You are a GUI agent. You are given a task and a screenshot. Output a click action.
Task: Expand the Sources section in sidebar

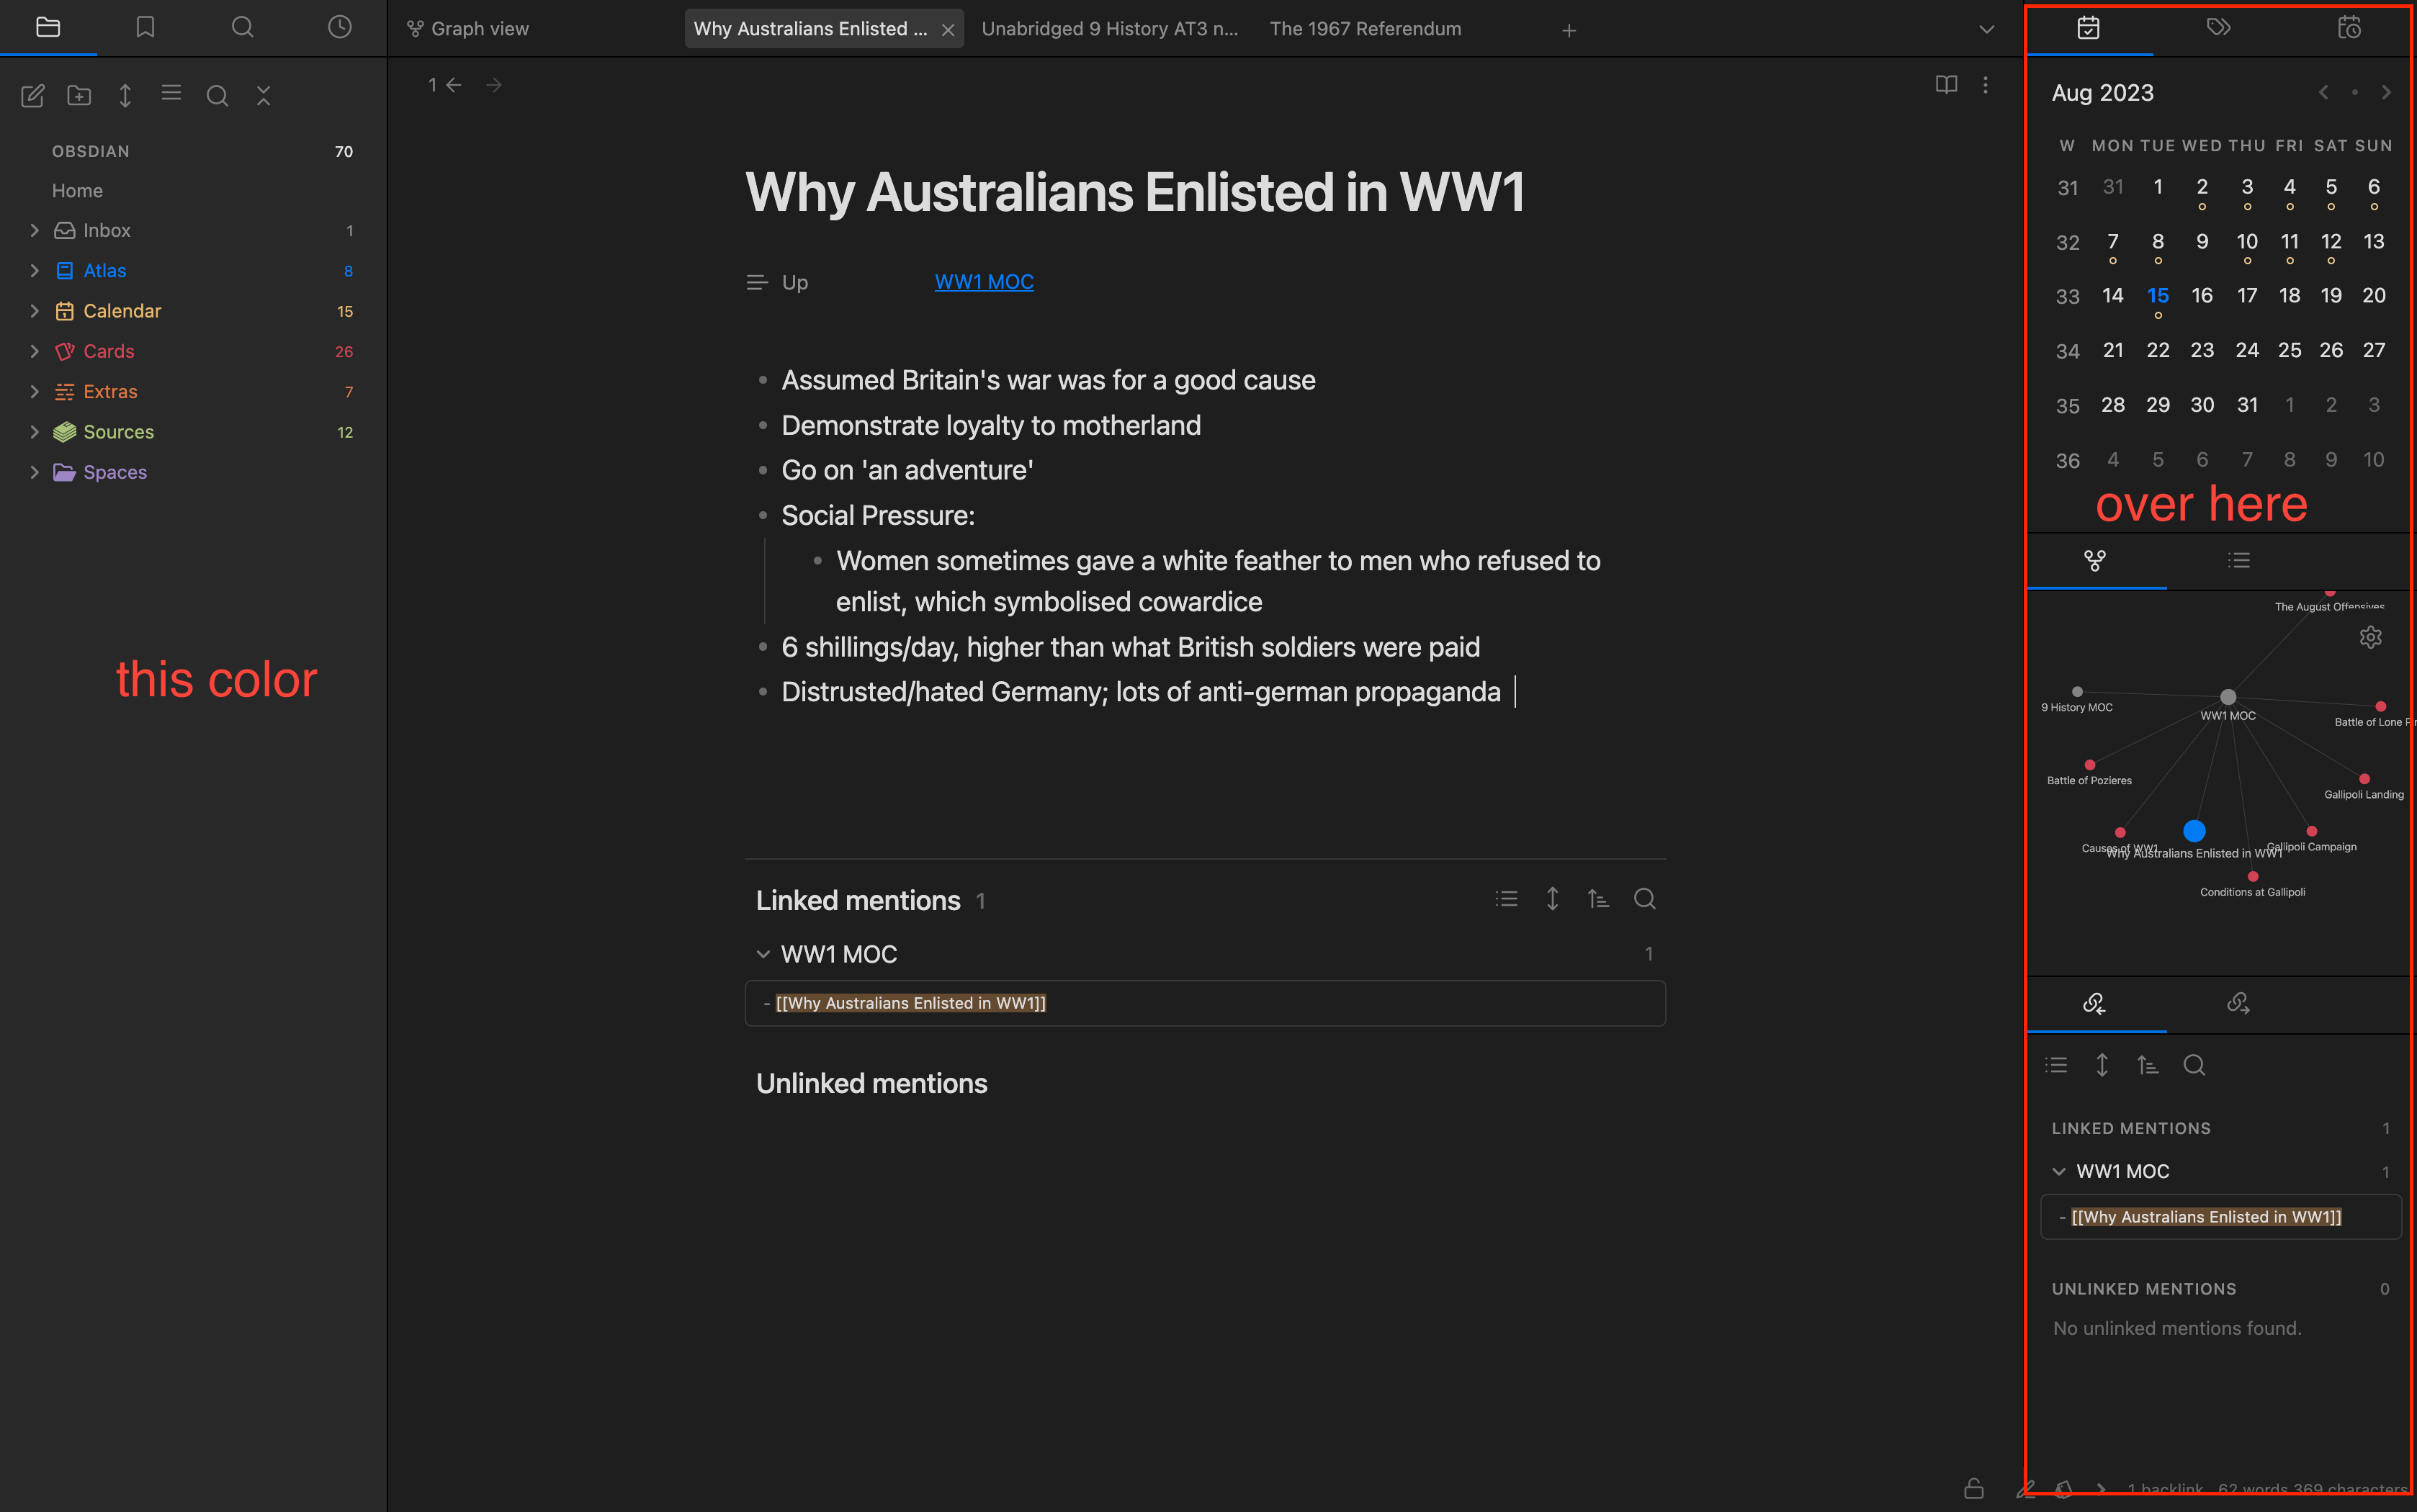32,431
